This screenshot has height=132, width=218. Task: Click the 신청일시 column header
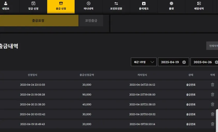point(32,75)
